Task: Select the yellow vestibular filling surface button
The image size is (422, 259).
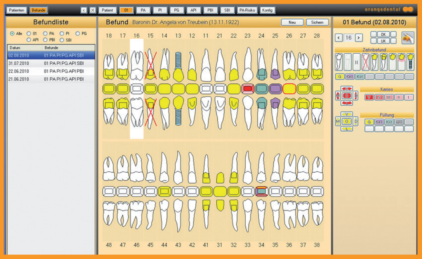Action: [x=347, y=114]
